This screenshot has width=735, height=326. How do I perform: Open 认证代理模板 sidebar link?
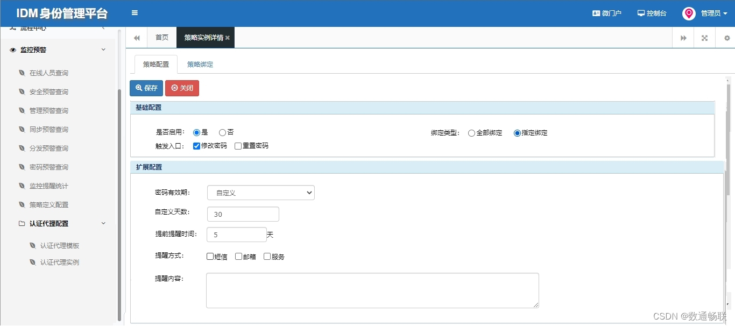(59, 245)
